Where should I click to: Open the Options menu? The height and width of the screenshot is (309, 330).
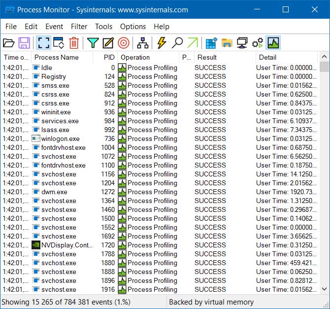coord(133,27)
